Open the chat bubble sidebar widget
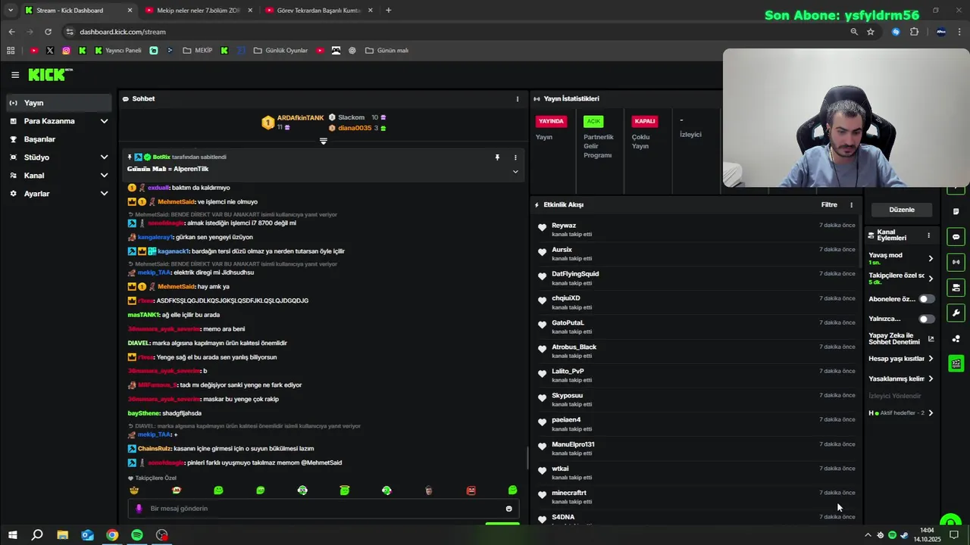 point(956,237)
